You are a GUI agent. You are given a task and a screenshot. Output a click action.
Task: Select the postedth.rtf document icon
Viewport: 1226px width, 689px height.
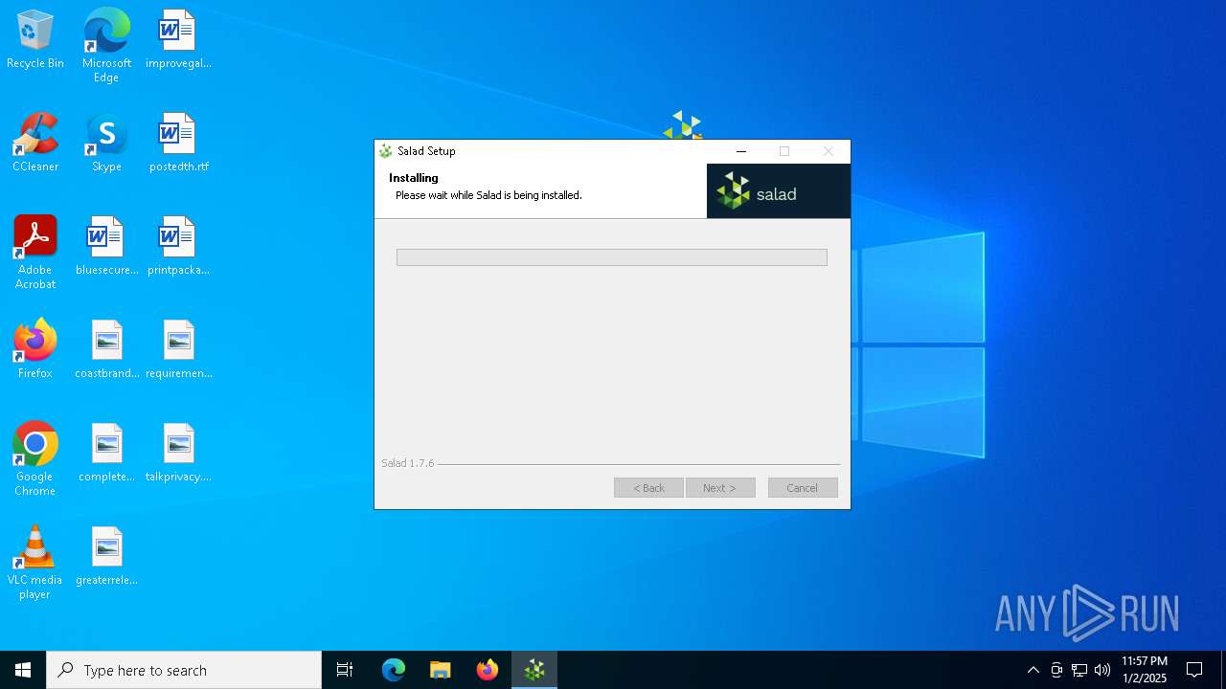click(x=178, y=143)
